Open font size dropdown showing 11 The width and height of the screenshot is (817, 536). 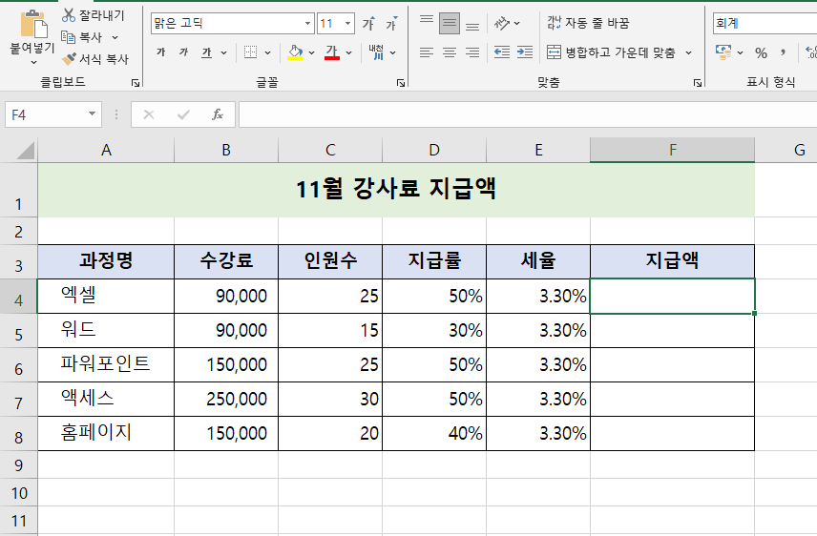(x=347, y=24)
